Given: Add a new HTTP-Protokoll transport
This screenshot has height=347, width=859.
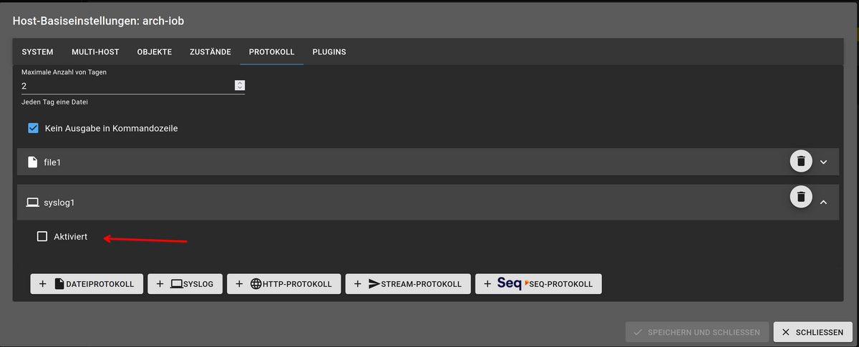Looking at the screenshot, I should 283,284.
